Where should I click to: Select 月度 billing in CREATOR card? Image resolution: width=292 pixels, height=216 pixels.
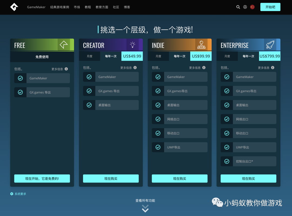point(89,56)
